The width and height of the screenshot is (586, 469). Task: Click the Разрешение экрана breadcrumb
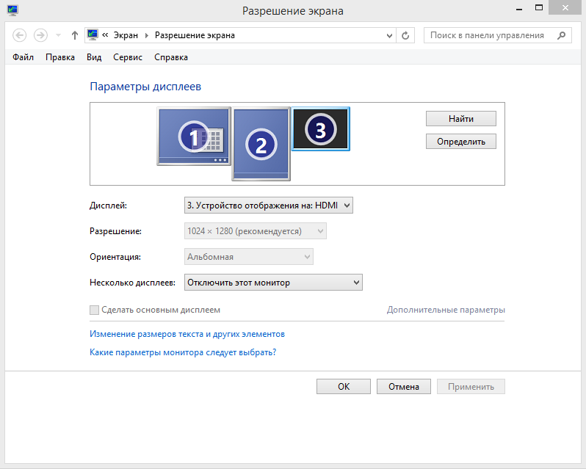[x=195, y=35]
